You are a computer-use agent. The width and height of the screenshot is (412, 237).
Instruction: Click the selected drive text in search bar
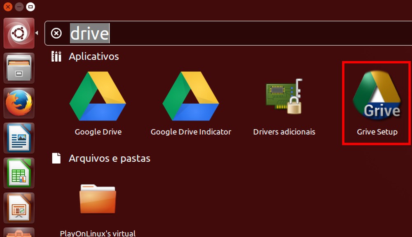[89, 33]
